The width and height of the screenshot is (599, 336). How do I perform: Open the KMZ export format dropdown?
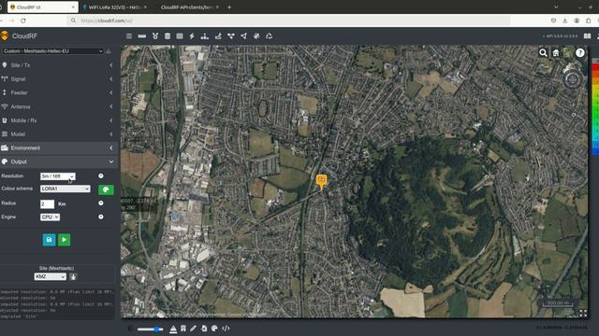point(50,277)
